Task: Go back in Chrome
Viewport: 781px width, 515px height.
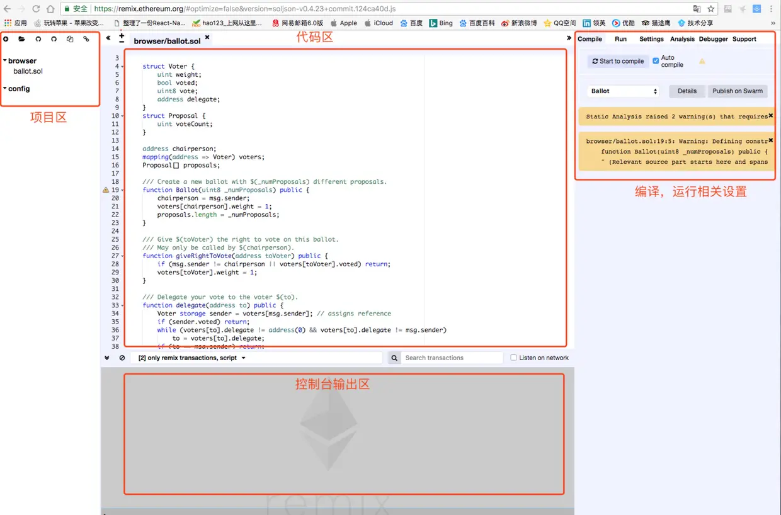Action: (7, 9)
